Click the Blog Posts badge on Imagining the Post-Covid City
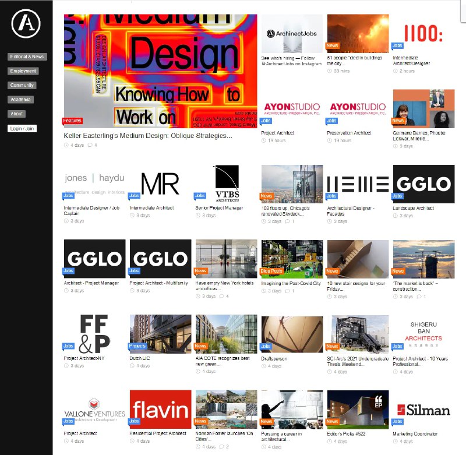Viewport: 466px width, 455px height. pyautogui.click(x=270, y=270)
